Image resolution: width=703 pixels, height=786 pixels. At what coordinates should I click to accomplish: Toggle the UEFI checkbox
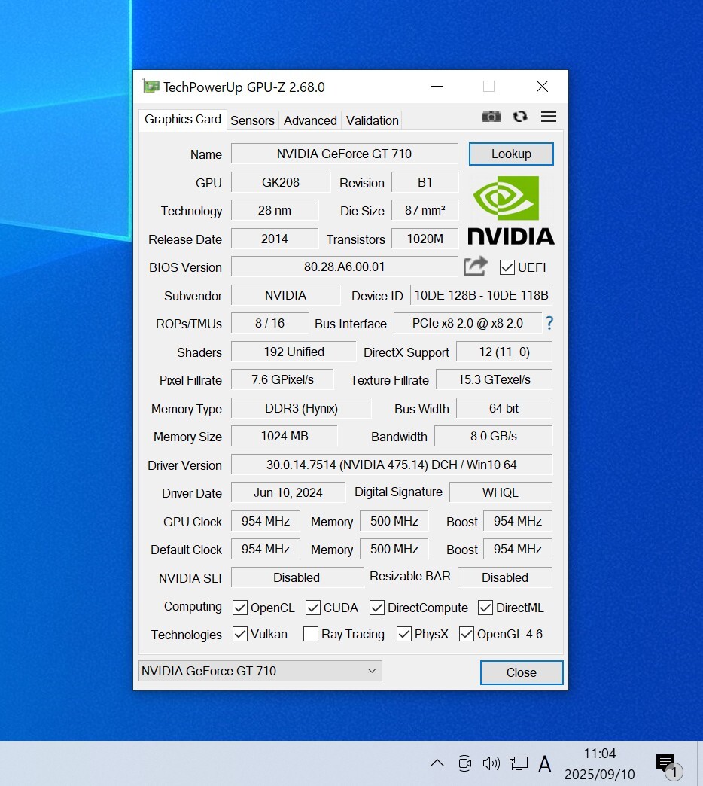[507, 267]
